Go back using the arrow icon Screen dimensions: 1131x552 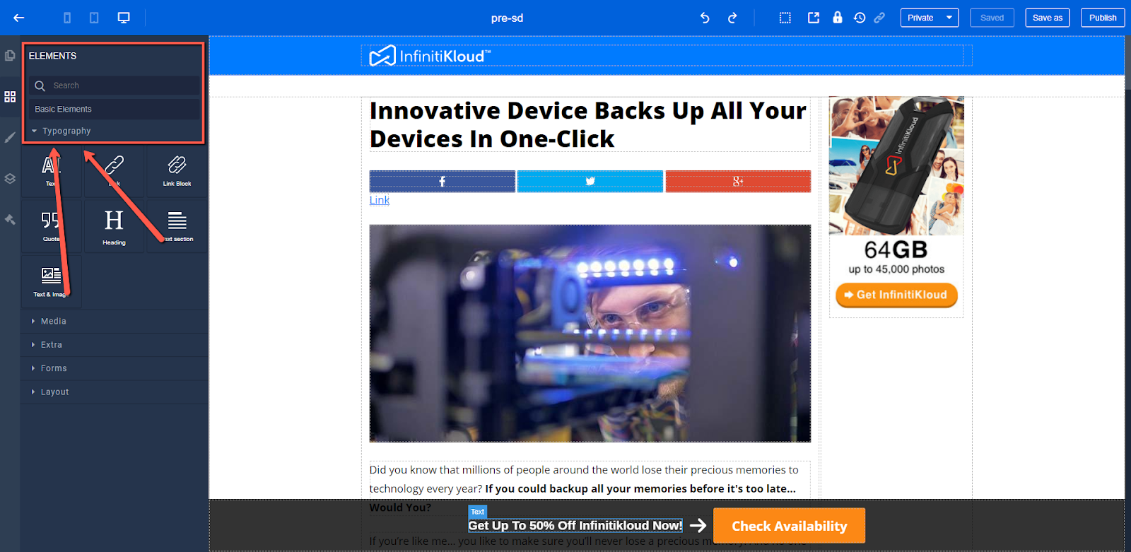(x=19, y=18)
